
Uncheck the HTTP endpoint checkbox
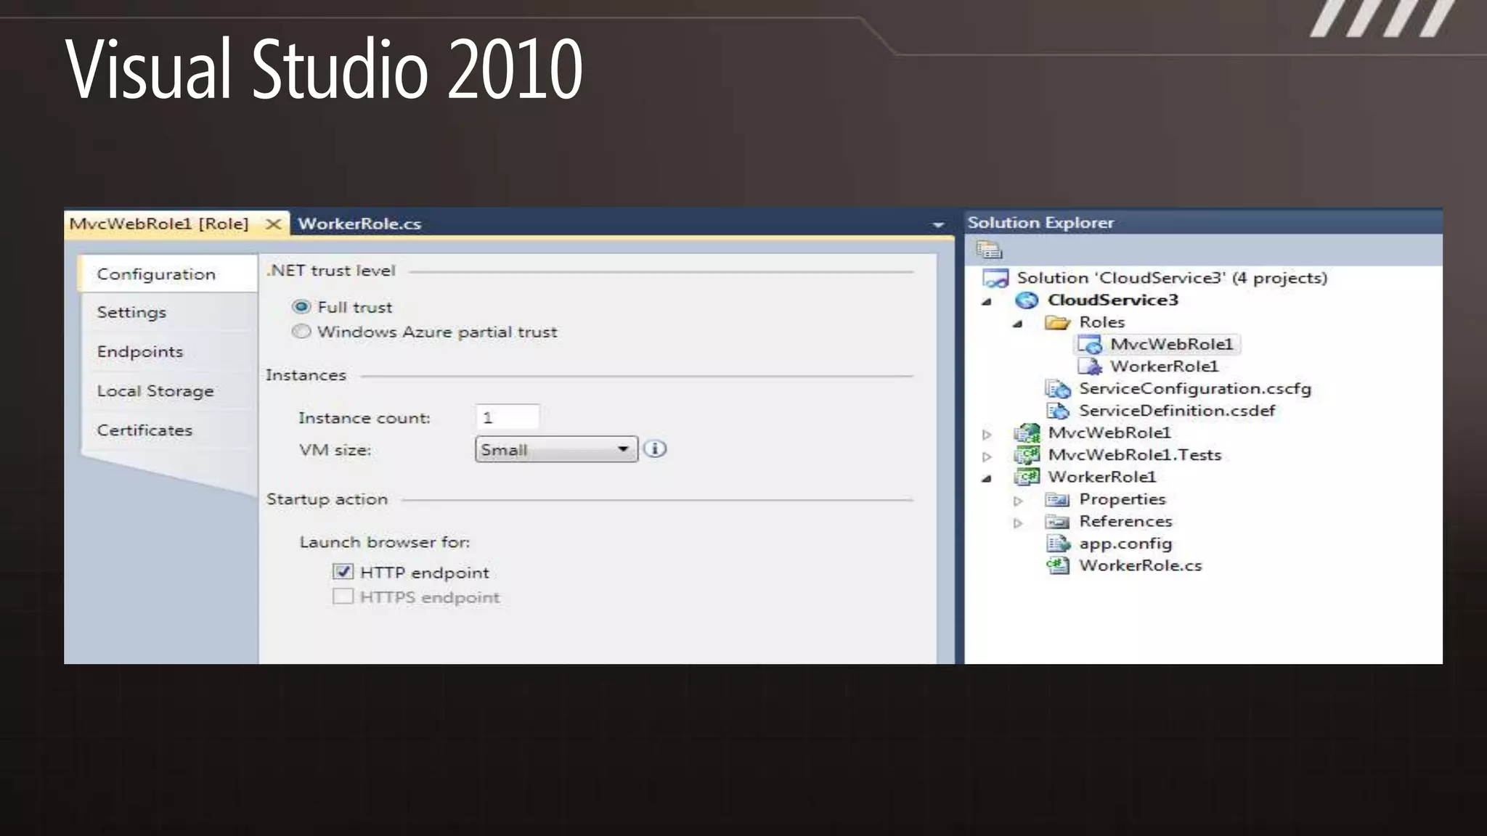(x=343, y=572)
